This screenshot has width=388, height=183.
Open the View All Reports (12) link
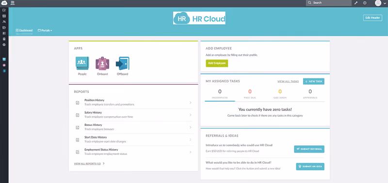[x=87, y=164]
